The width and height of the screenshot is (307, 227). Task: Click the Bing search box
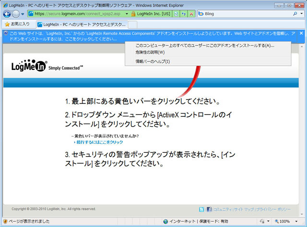click(x=245, y=14)
